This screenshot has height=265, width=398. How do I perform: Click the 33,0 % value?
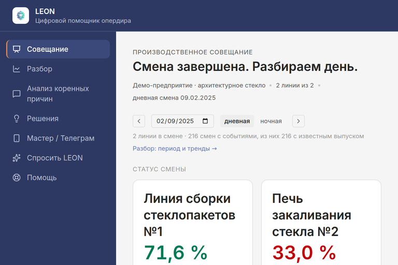(304, 253)
